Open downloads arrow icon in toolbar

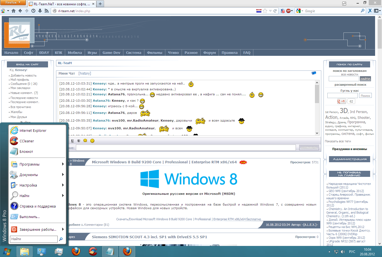click(x=40, y=11)
